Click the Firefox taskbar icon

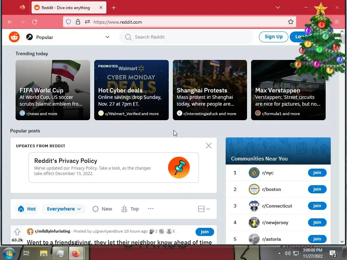tap(76, 253)
